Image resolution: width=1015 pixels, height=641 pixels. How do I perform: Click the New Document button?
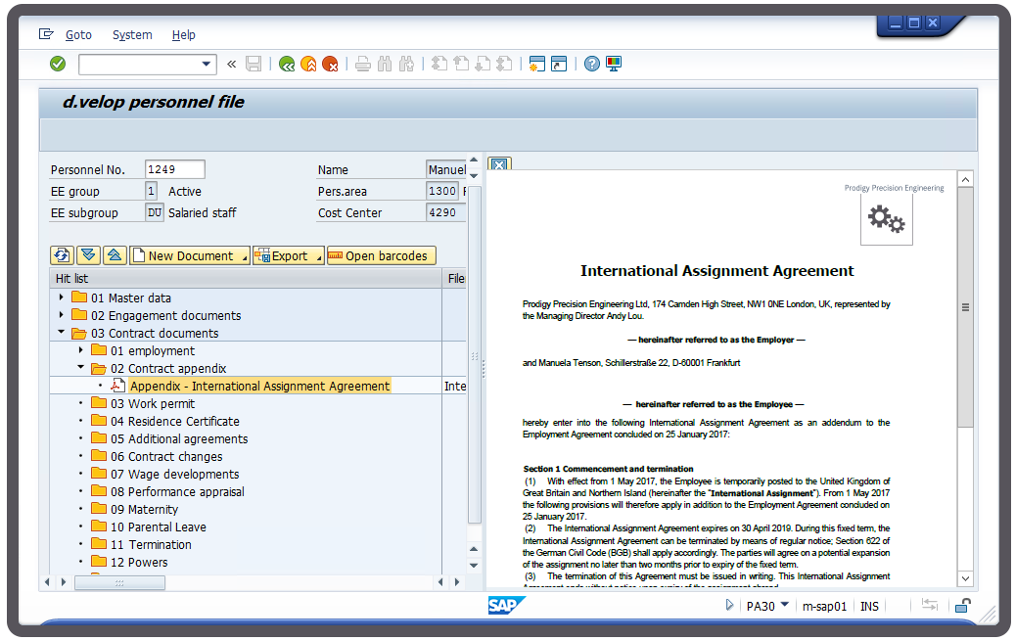[x=190, y=255]
